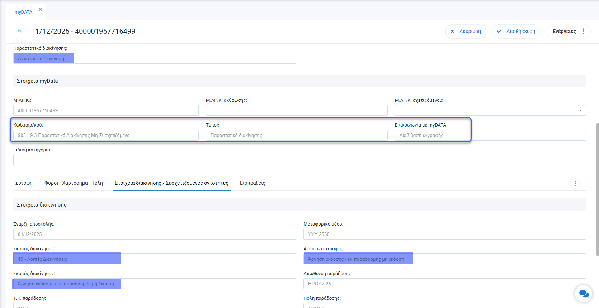Click the Ενέργειες vertical dots icon
Image resolution: width=599 pixels, height=308 pixels.
click(x=583, y=31)
